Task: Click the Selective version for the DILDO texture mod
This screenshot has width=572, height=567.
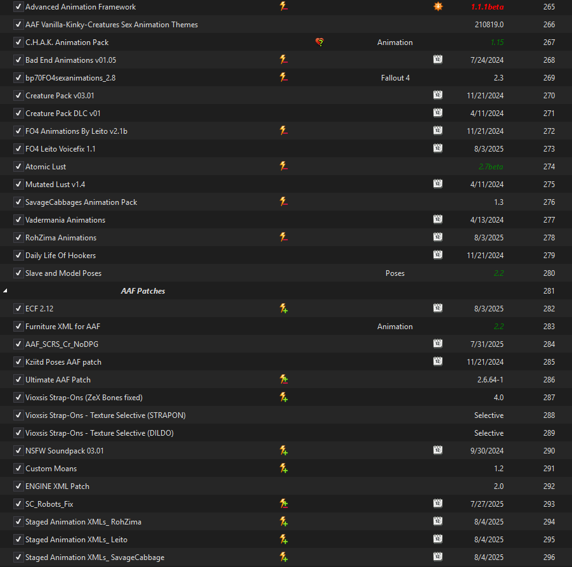Action: (x=489, y=433)
